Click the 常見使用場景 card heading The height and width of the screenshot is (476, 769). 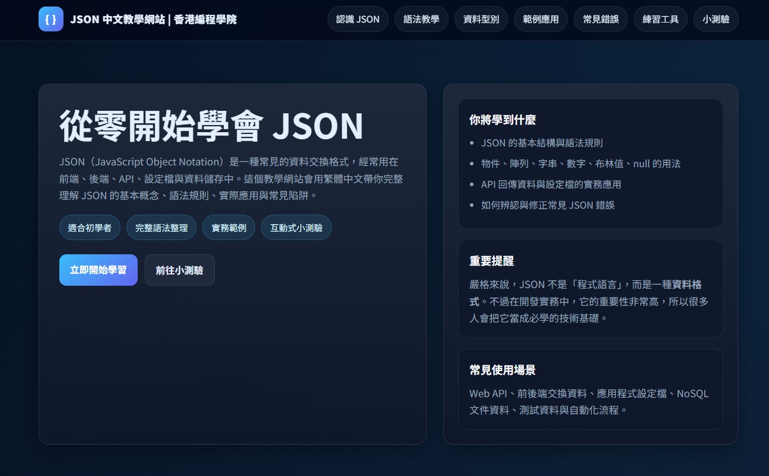pyautogui.click(x=503, y=370)
